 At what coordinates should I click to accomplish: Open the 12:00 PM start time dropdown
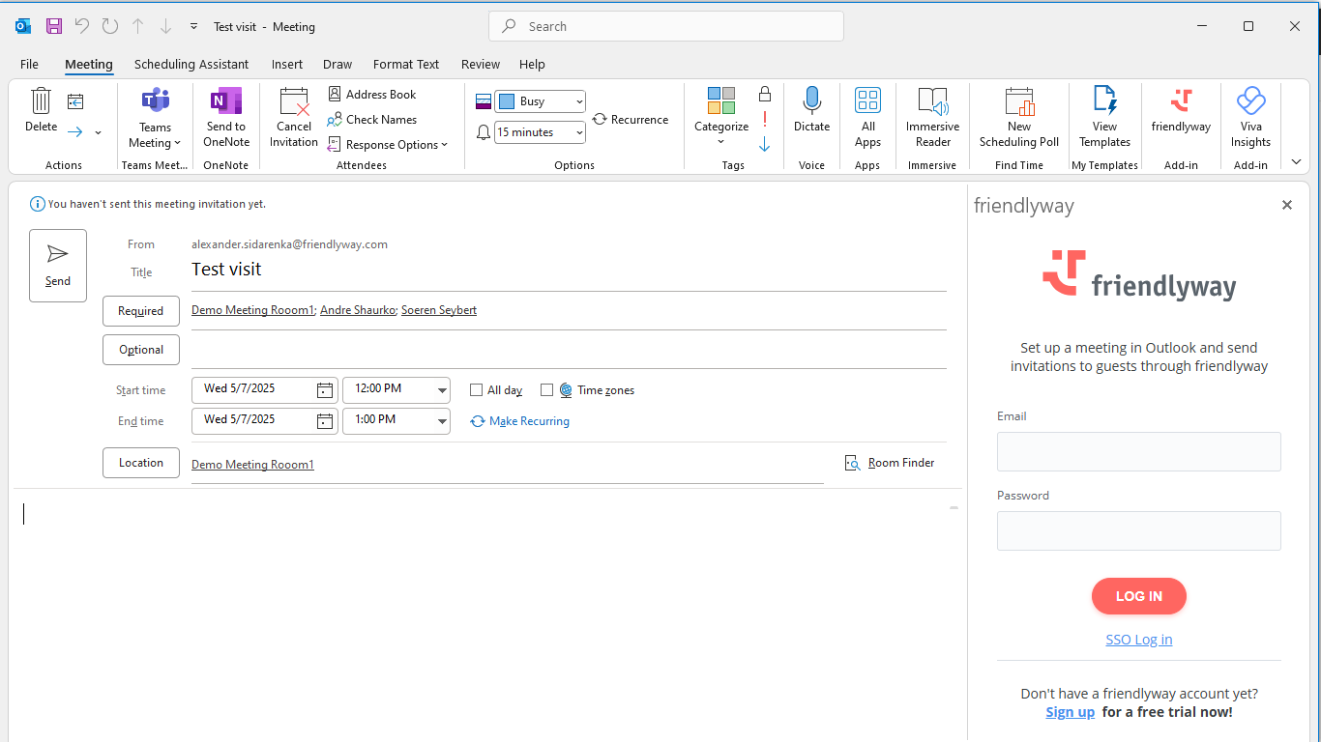442,390
